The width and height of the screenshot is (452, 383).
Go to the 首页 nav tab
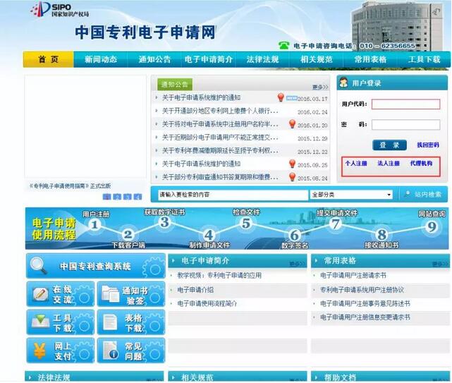click(x=49, y=59)
